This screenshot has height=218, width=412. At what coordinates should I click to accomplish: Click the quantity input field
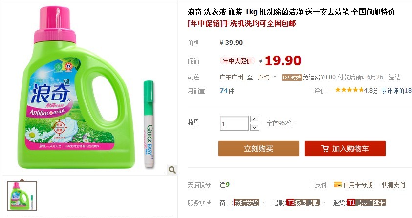(234, 123)
